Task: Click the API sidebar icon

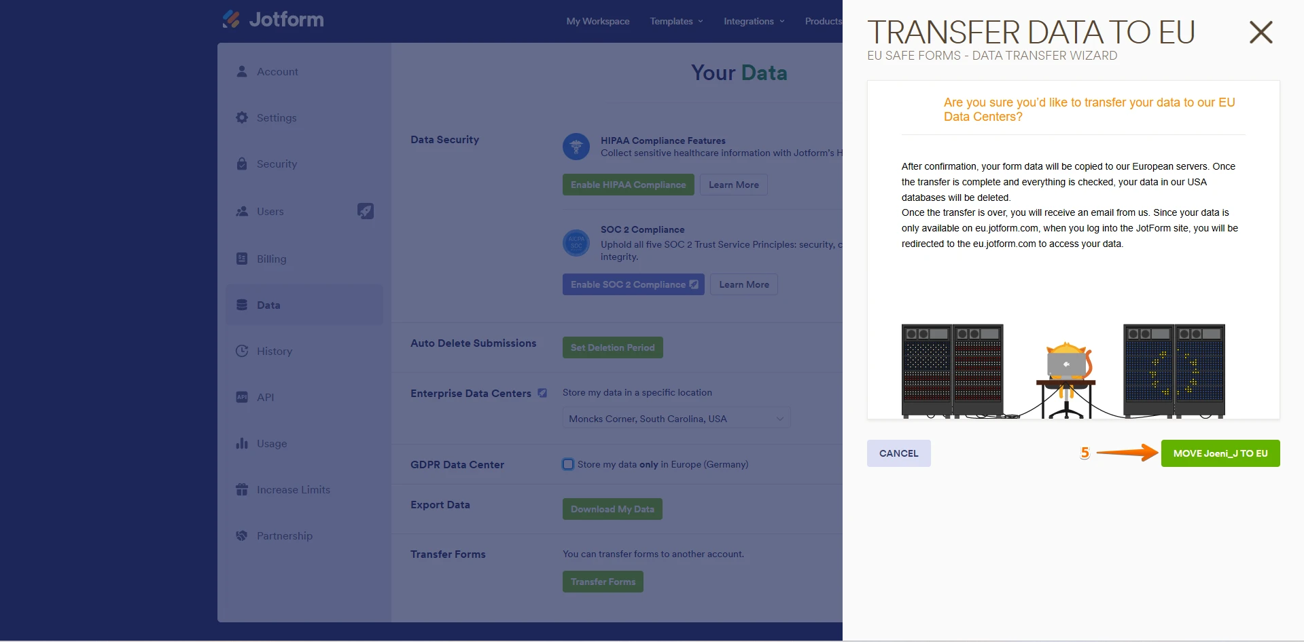Action: 242,397
